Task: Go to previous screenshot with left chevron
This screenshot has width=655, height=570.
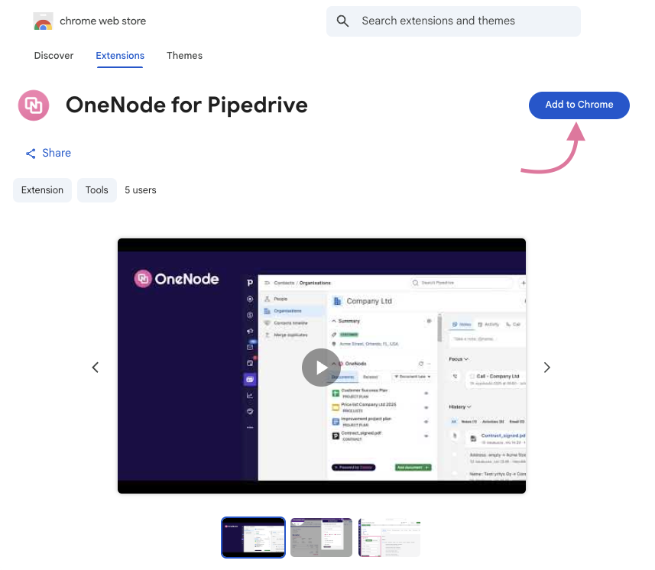Action: pos(96,368)
